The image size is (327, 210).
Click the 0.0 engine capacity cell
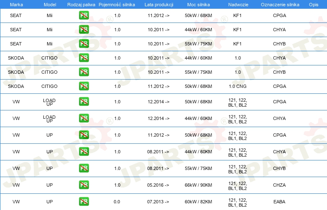(x=117, y=202)
